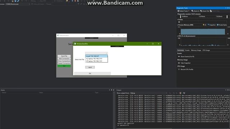
Task: Maximize the WindowSendFile window
Action: point(153,44)
